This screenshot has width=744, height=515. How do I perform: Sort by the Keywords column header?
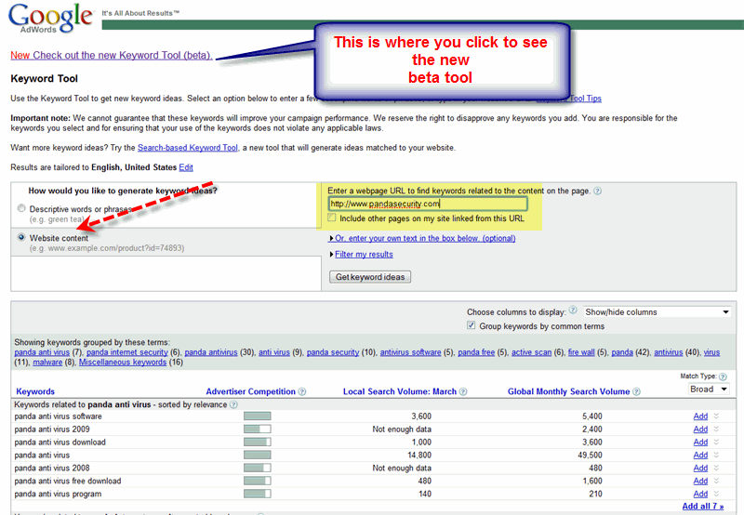pos(35,391)
